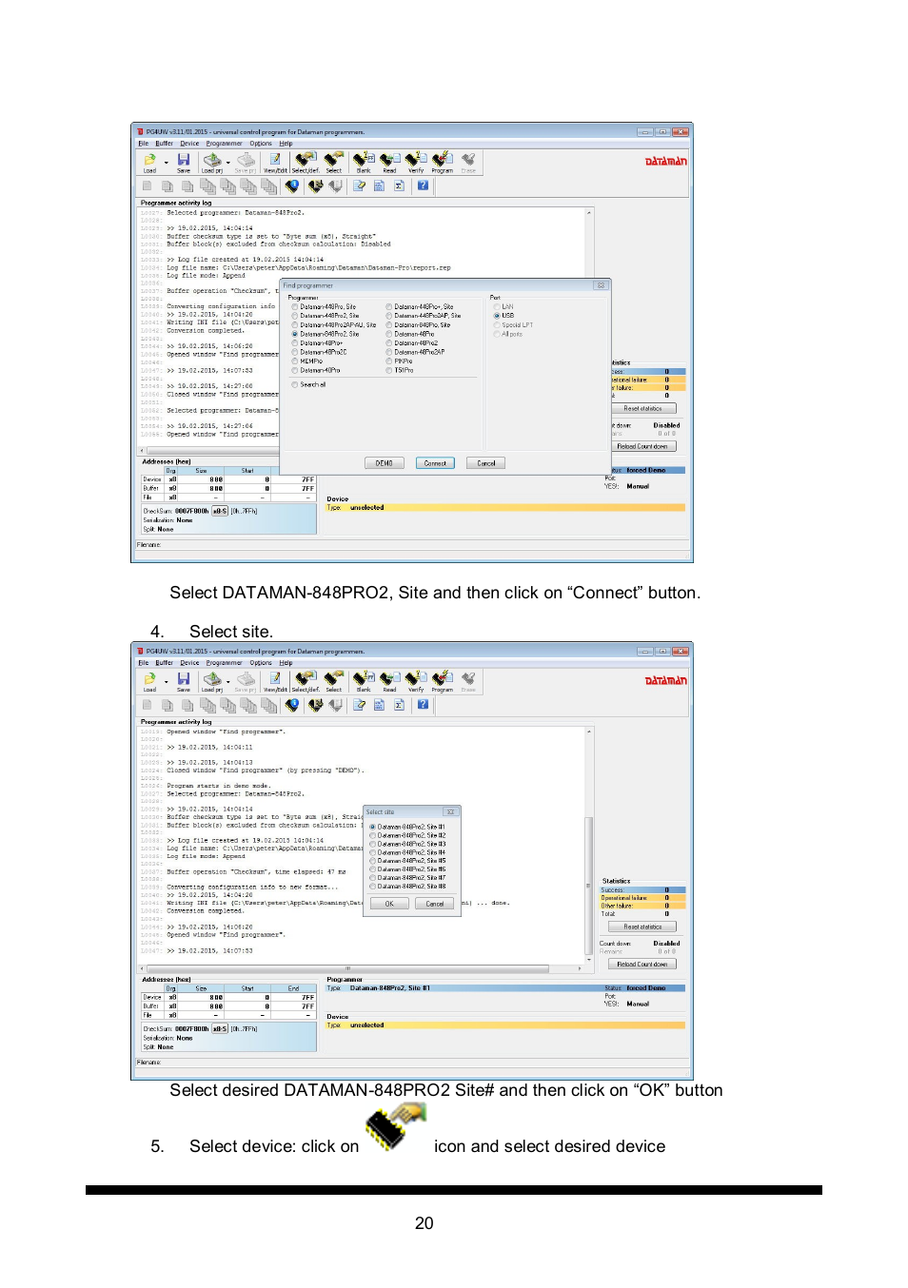Screen dimensions: 908x1288
Task: Click the Program icon in the lower screenshot toolbar
Action: click(x=443, y=681)
